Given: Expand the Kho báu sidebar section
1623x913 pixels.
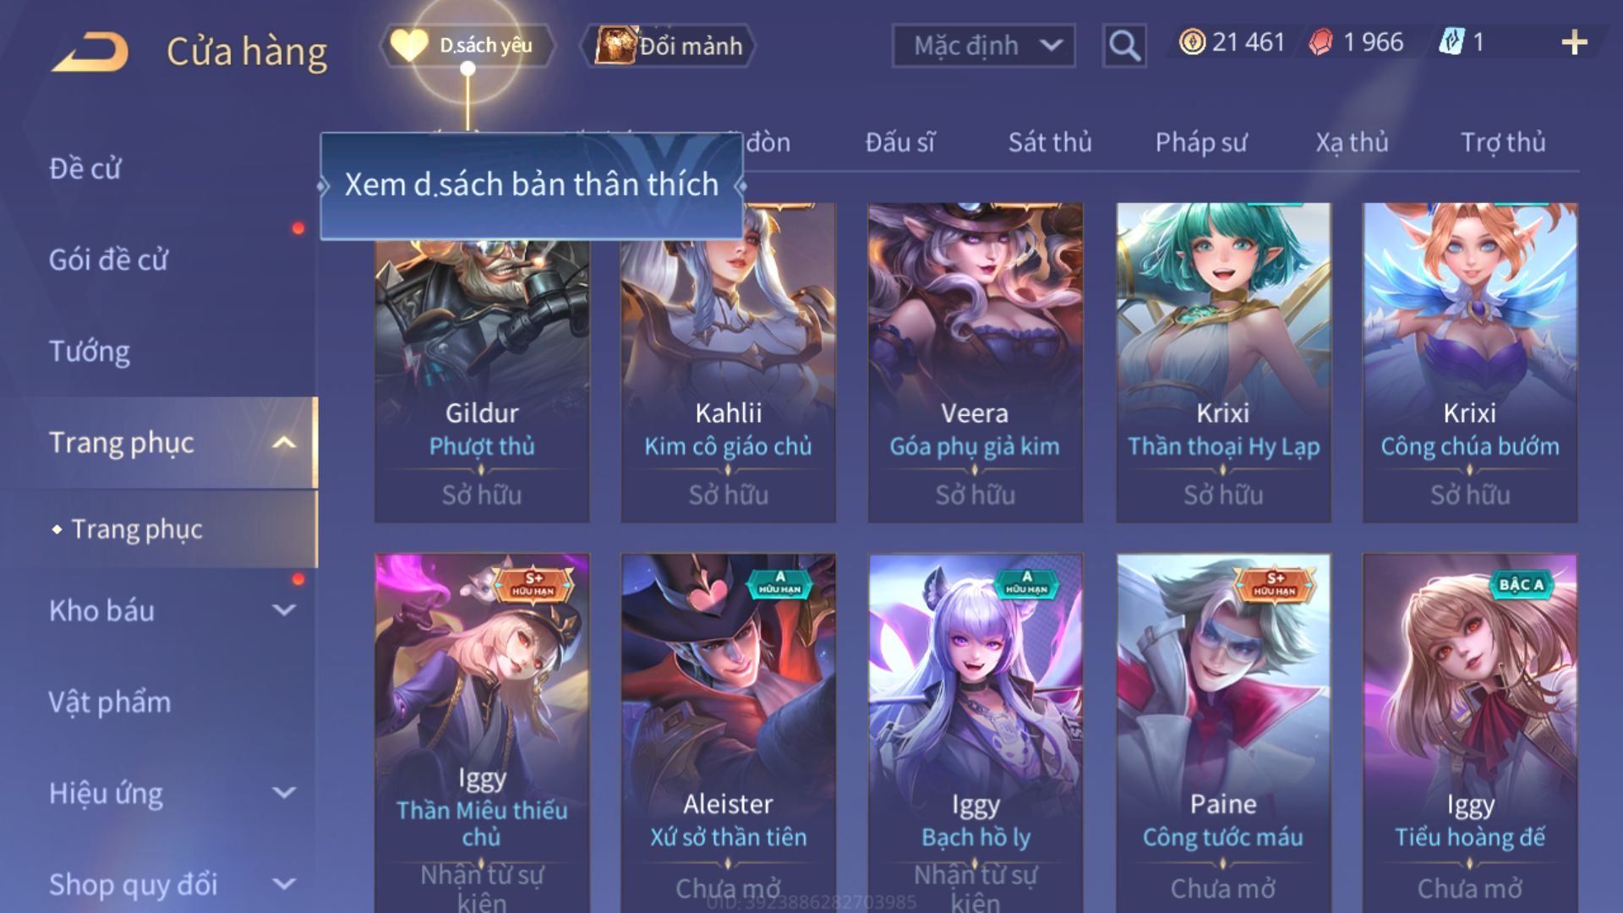Looking at the screenshot, I should (284, 610).
